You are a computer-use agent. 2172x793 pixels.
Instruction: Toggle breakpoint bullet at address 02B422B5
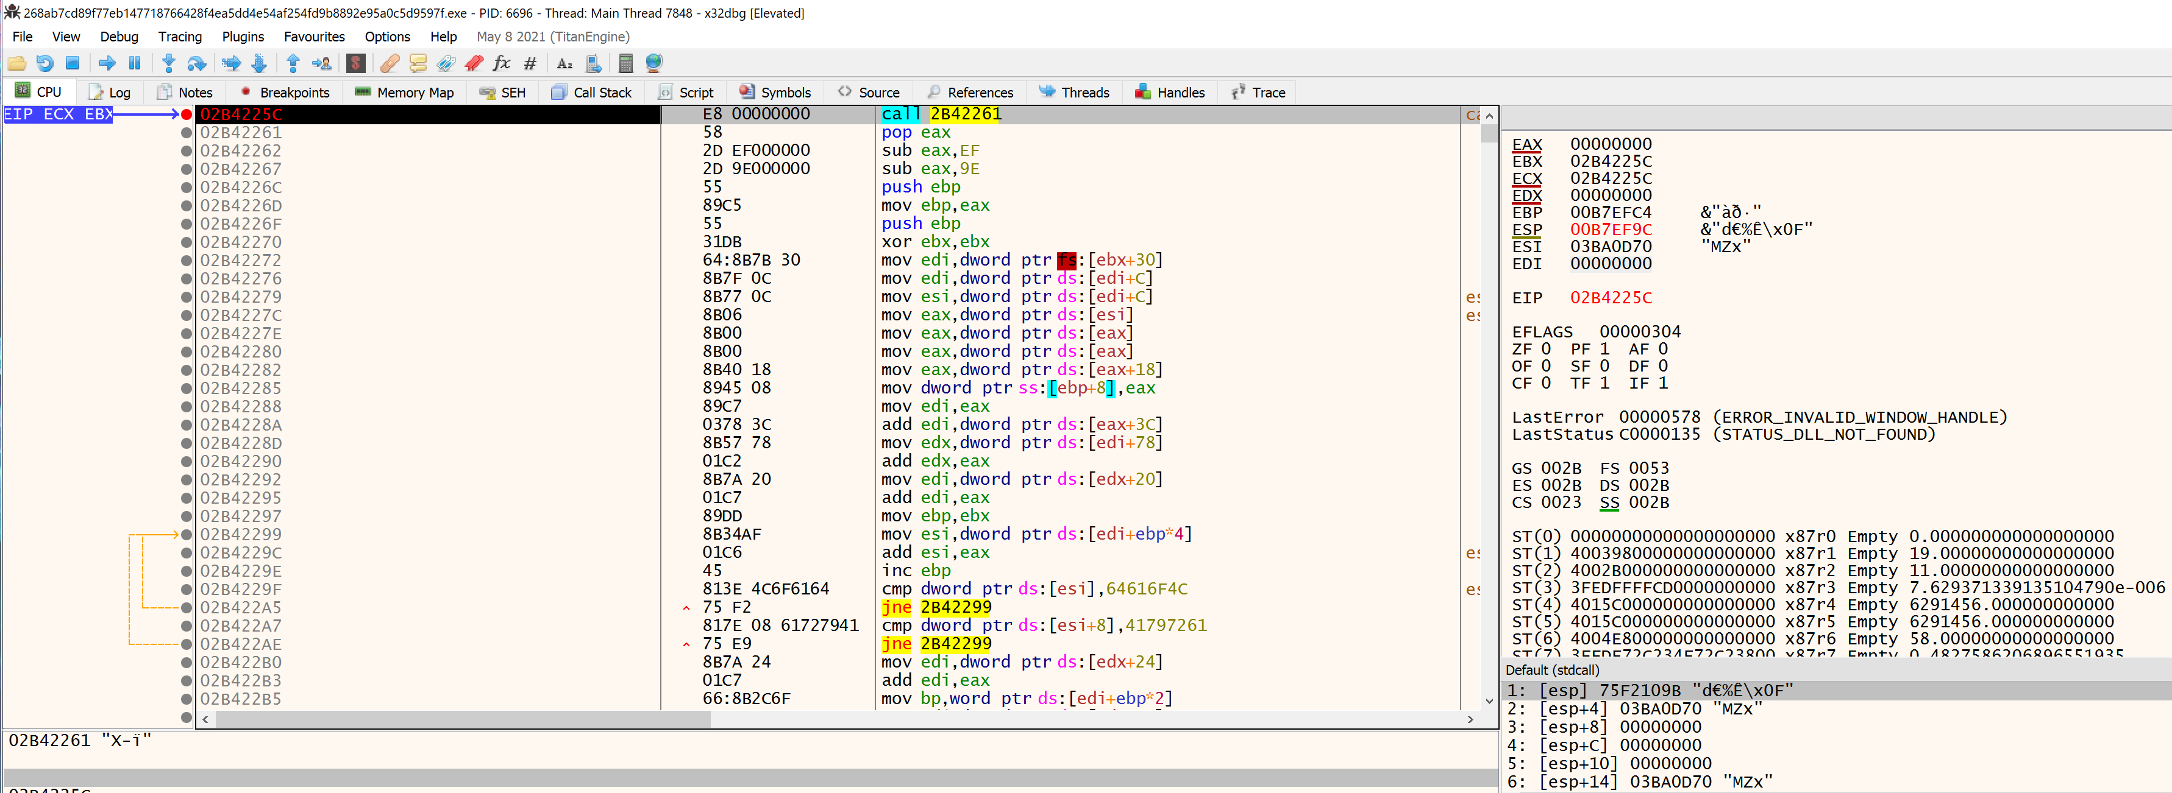tap(187, 699)
